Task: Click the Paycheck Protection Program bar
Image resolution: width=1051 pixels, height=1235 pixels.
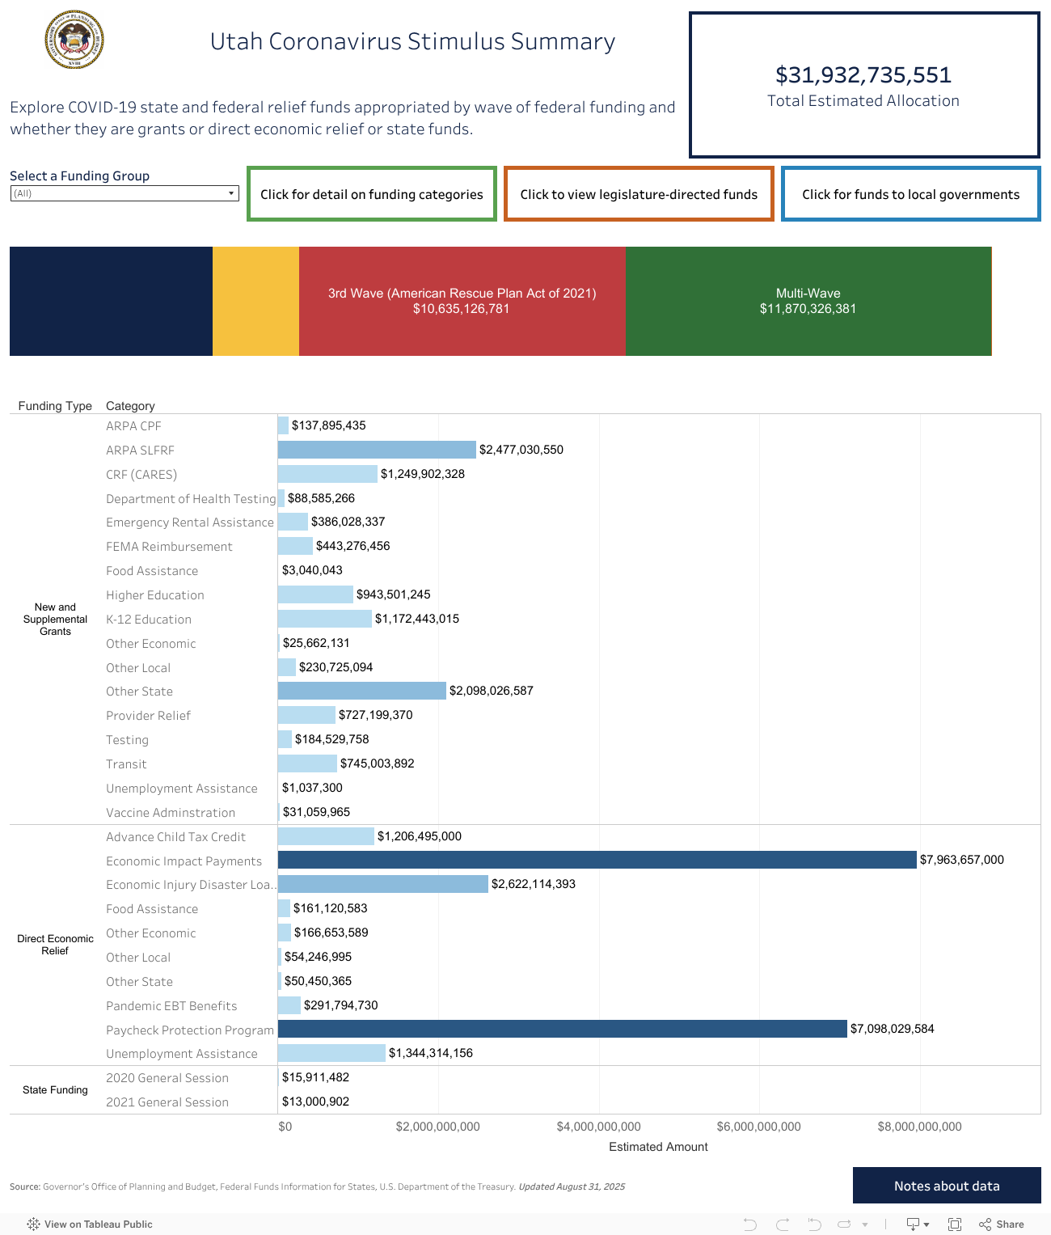Action: click(563, 1029)
